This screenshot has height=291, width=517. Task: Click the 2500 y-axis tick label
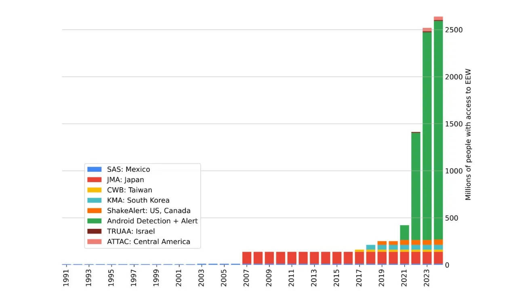point(454,30)
